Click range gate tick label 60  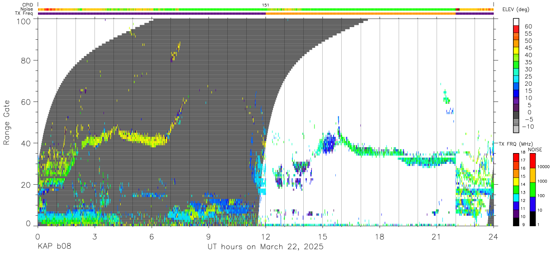tap(27, 102)
